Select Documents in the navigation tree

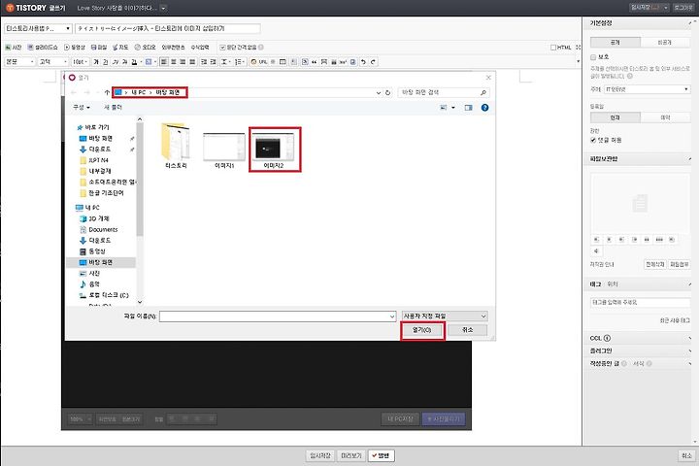point(103,230)
